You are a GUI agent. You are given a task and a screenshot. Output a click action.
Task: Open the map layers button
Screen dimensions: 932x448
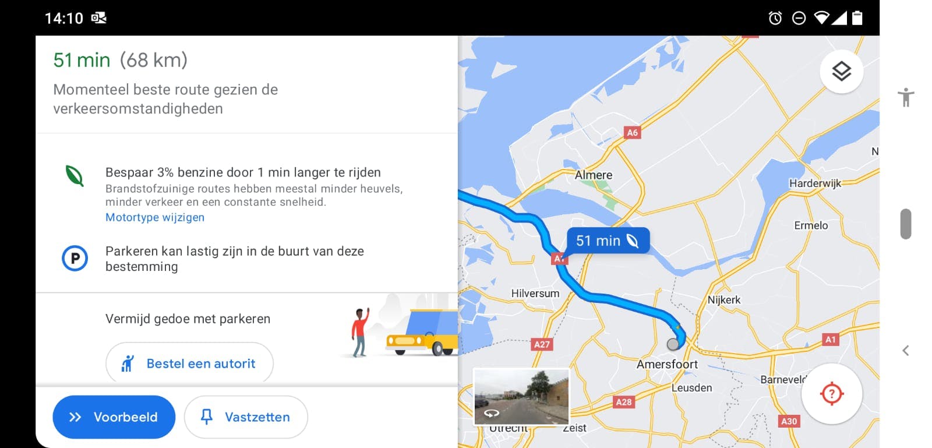(841, 72)
